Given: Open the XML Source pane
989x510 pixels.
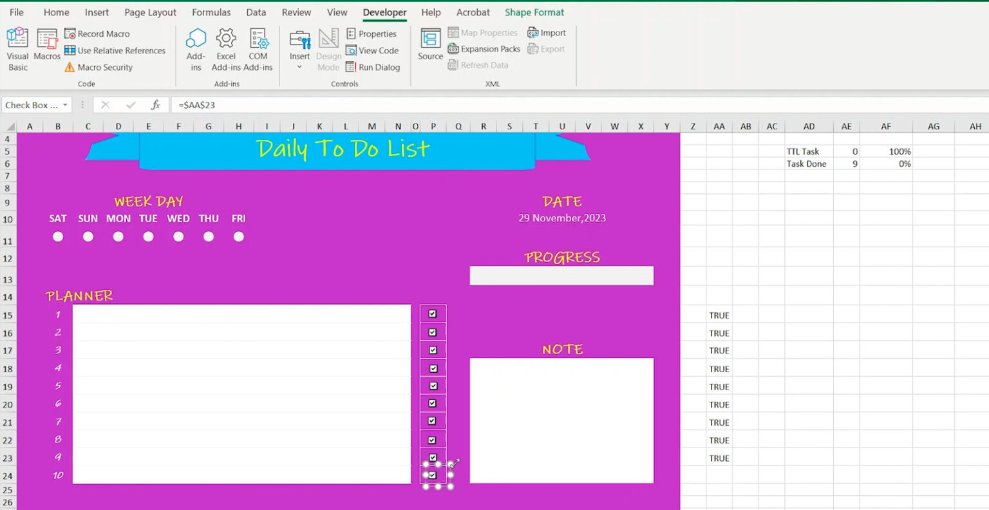Looking at the screenshot, I should (429, 44).
